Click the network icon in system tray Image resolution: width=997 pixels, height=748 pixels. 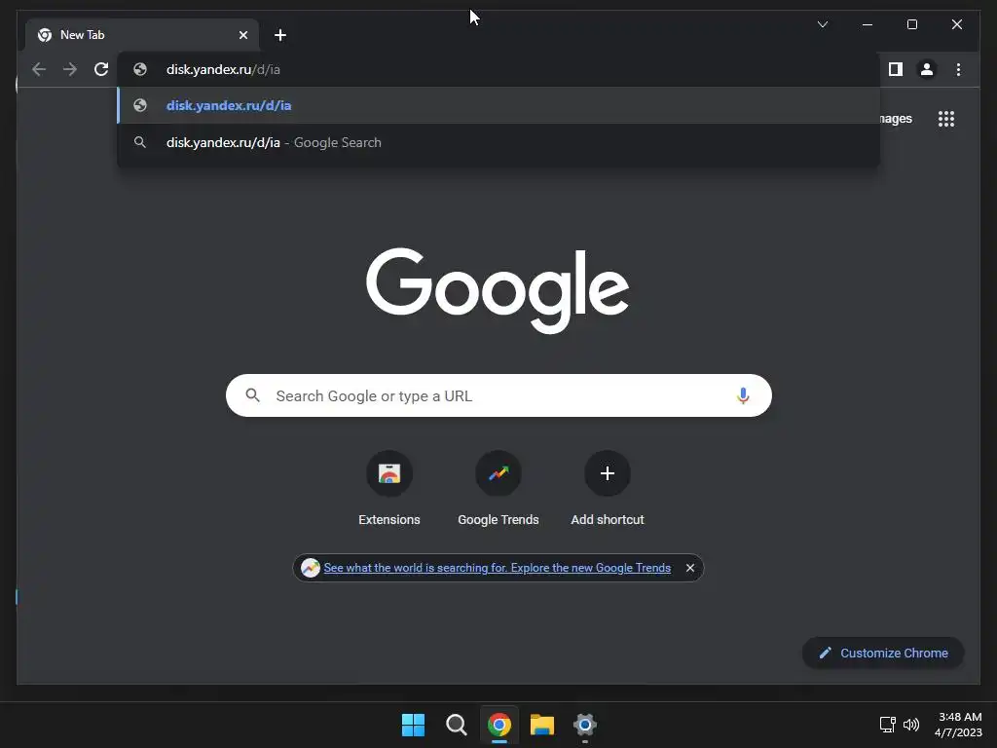[888, 724]
